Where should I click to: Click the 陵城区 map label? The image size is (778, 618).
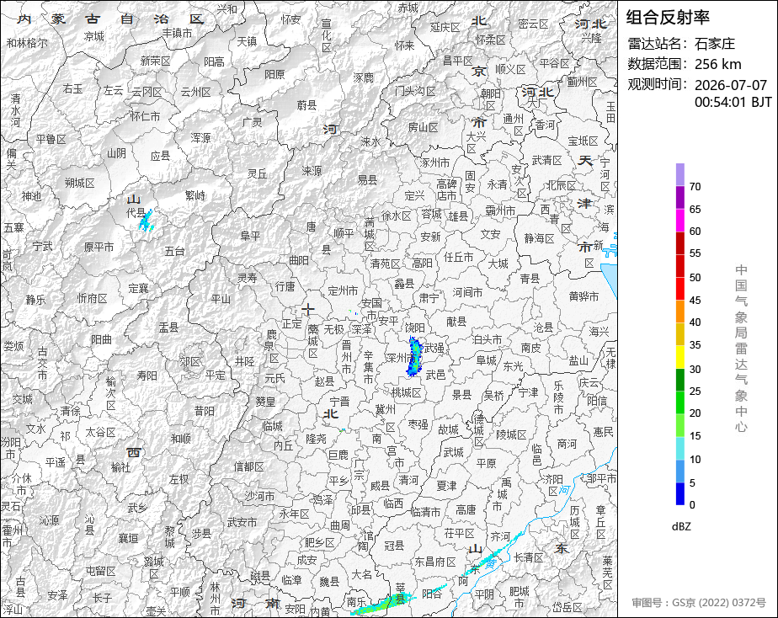pyautogui.click(x=511, y=434)
